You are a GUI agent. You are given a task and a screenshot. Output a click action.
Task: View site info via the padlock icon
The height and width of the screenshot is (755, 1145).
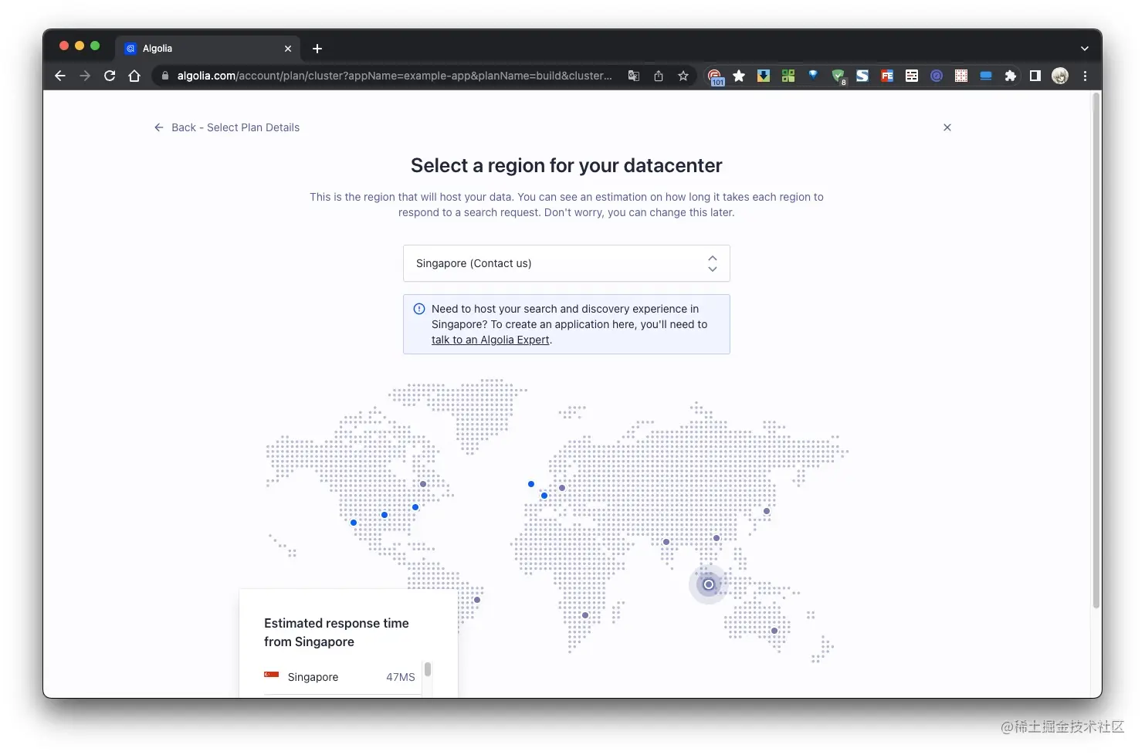164,76
